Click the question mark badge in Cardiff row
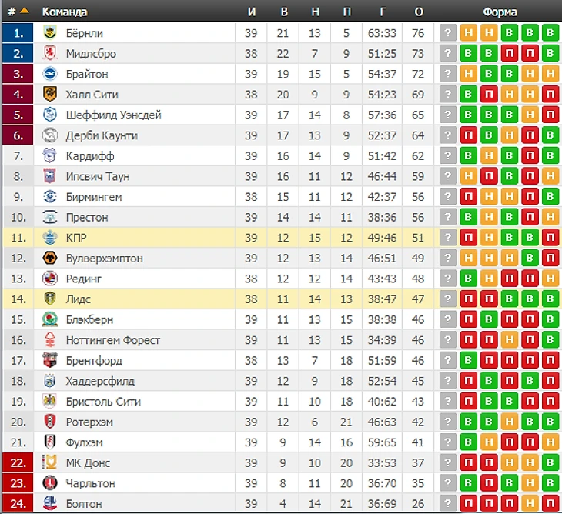This screenshot has height=514, width=562. [447, 156]
